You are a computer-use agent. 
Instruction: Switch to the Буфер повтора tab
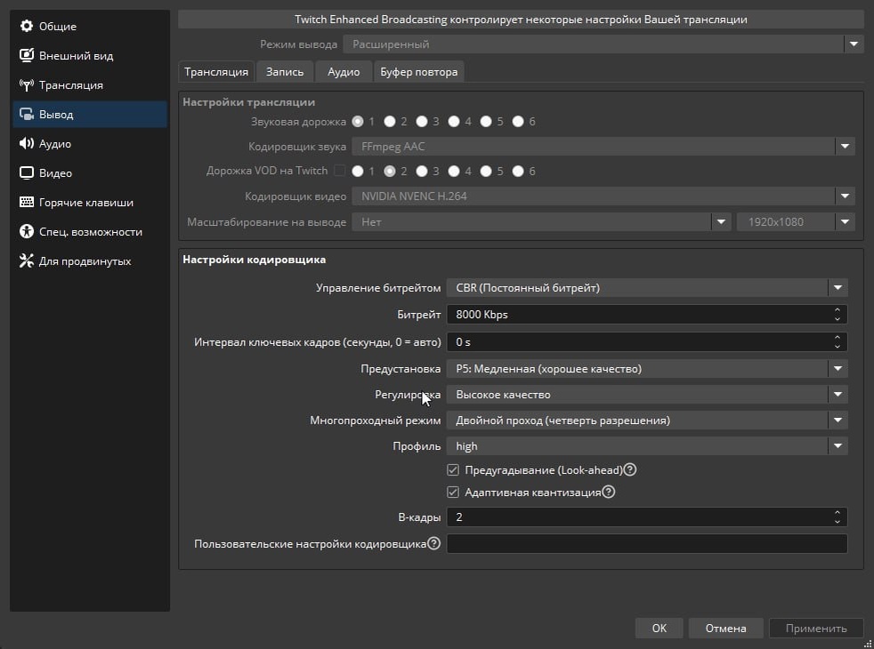(419, 72)
